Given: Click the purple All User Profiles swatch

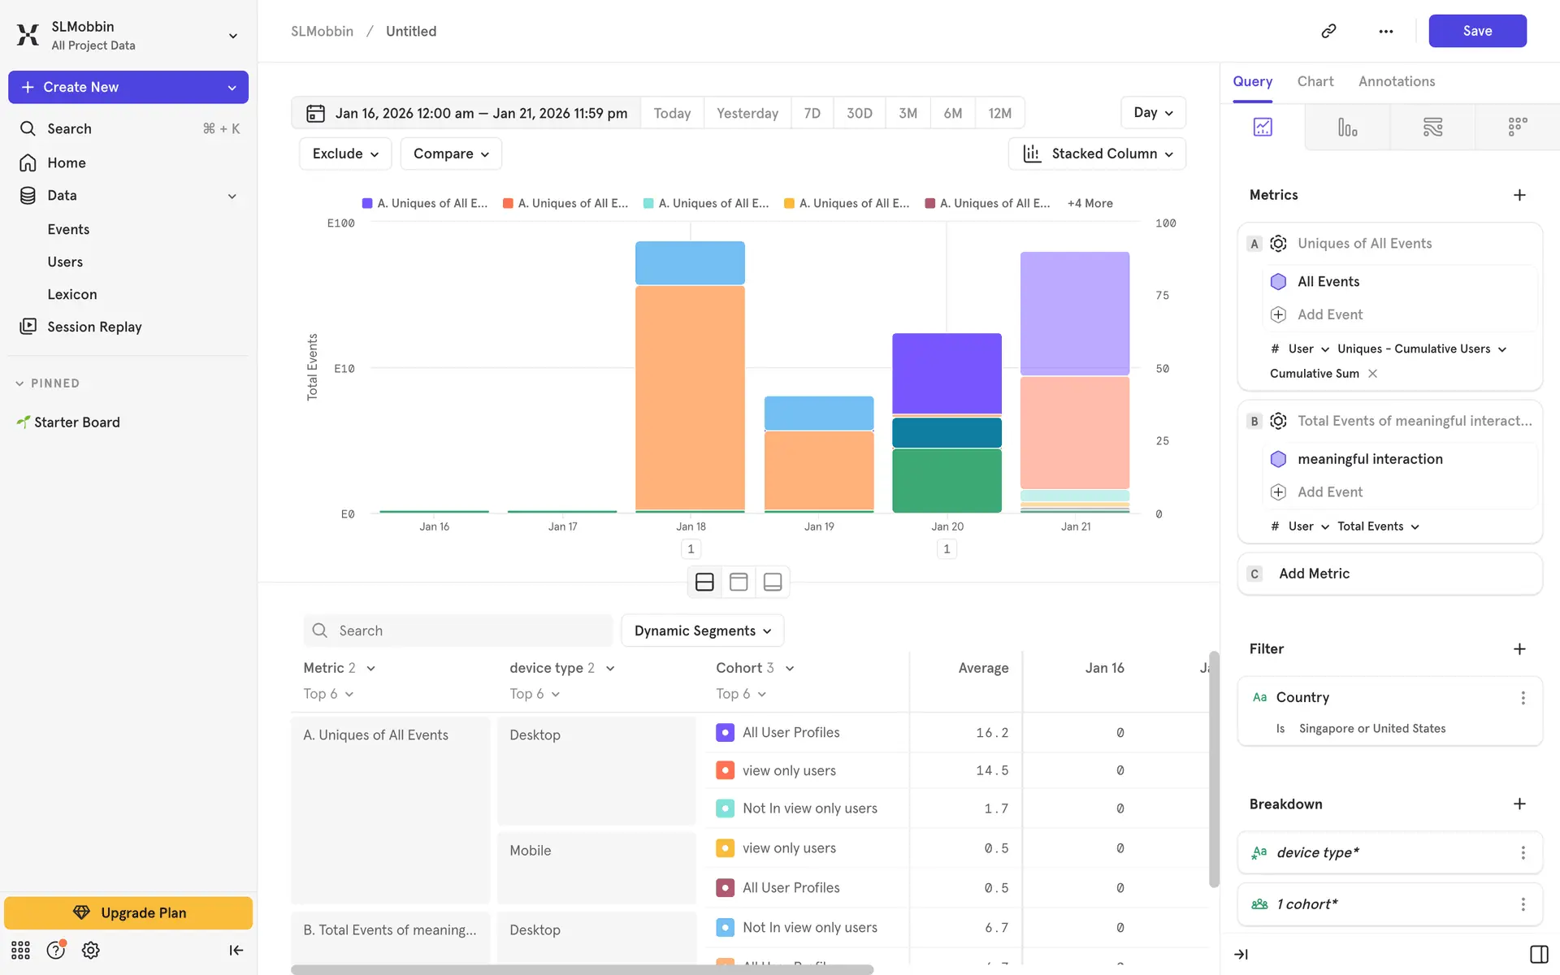Looking at the screenshot, I should 725,732.
